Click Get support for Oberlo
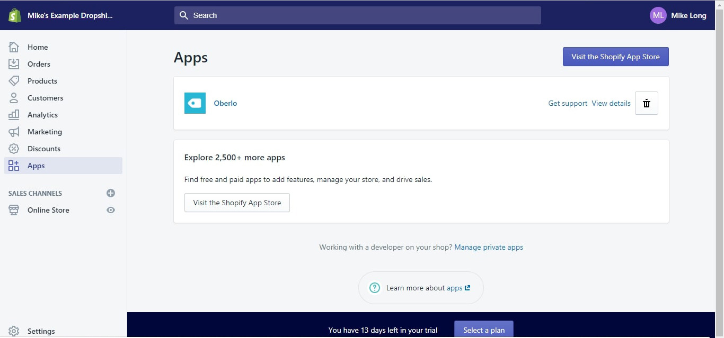Image resolution: width=724 pixels, height=338 pixels. pyautogui.click(x=567, y=103)
